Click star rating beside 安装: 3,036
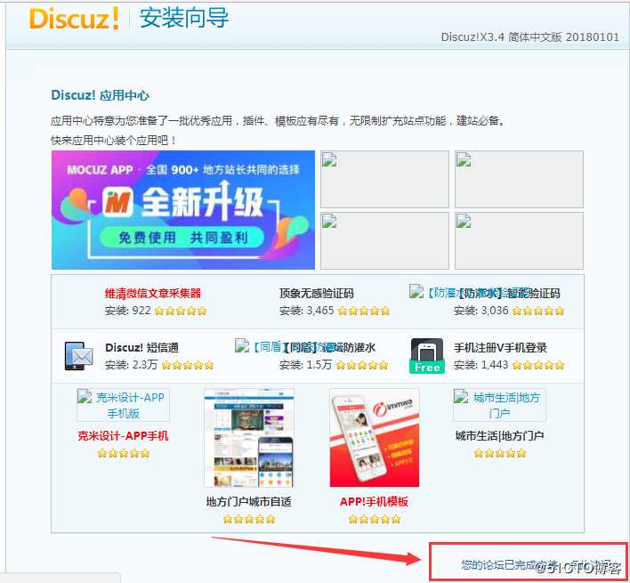The image size is (630, 583). tap(538, 311)
